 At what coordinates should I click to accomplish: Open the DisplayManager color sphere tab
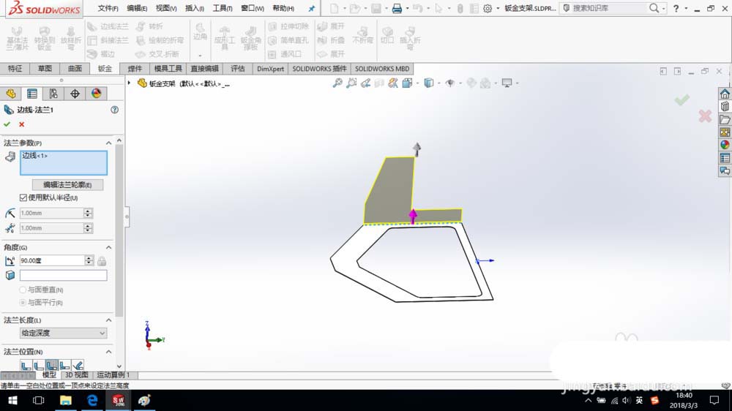coord(96,94)
